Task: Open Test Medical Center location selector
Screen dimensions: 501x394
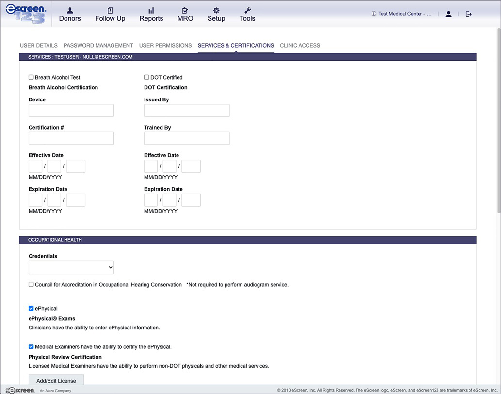Action: (402, 14)
